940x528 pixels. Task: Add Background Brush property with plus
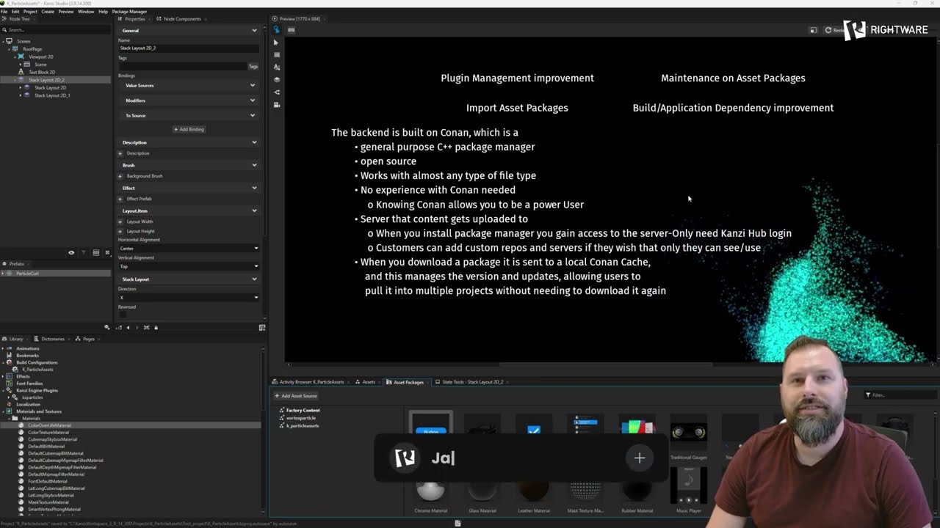coord(120,176)
